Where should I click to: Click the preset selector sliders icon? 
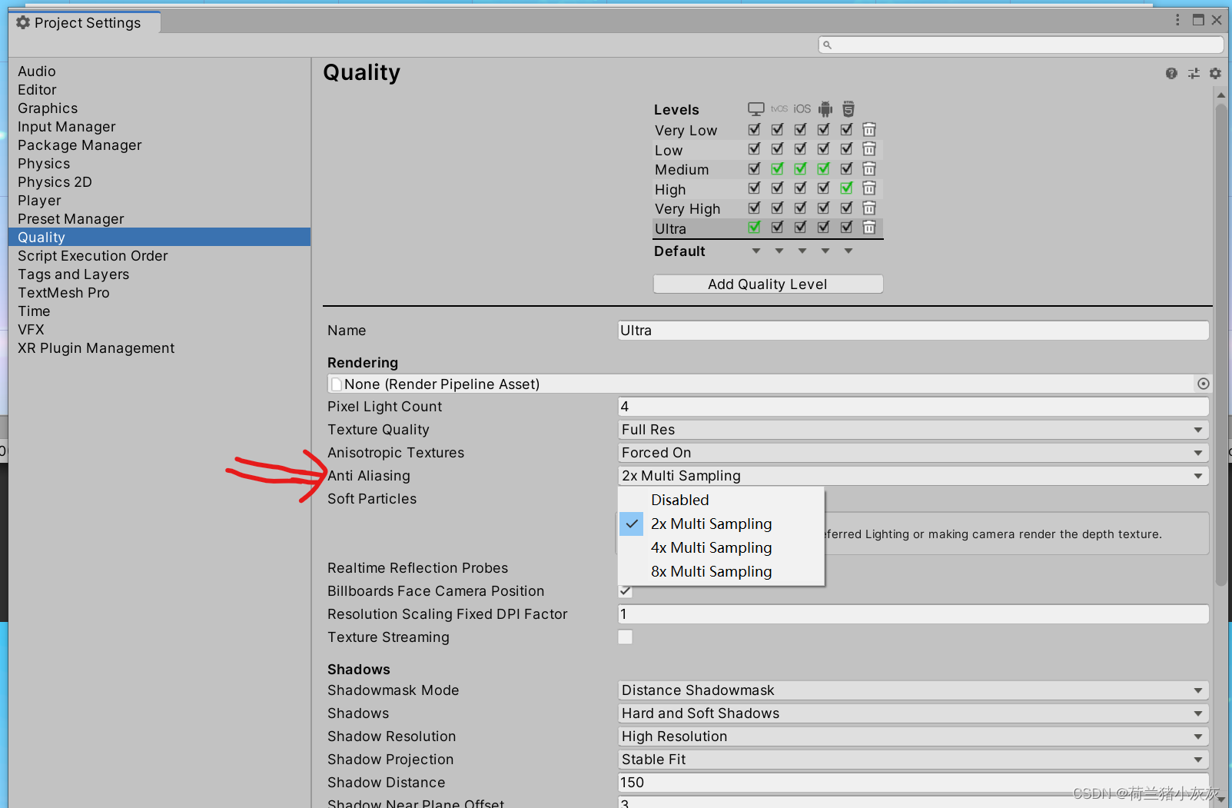pos(1194,73)
